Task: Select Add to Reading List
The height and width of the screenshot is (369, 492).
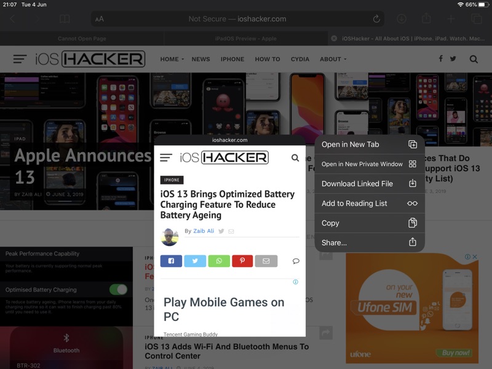Action: [x=370, y=204]
